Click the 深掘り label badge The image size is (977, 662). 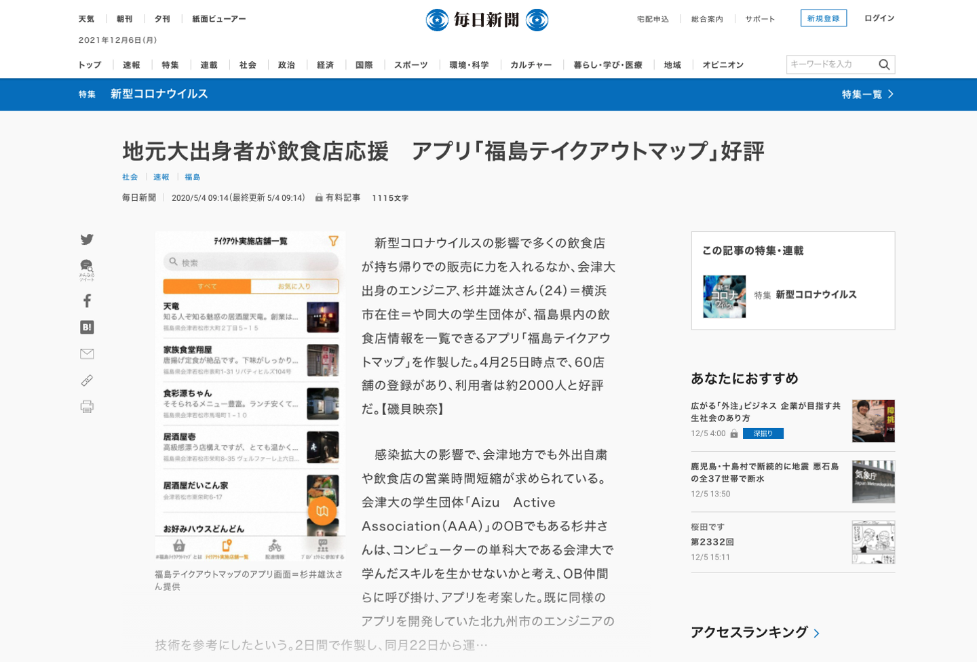pyautogui.click(x=763, y=433)
